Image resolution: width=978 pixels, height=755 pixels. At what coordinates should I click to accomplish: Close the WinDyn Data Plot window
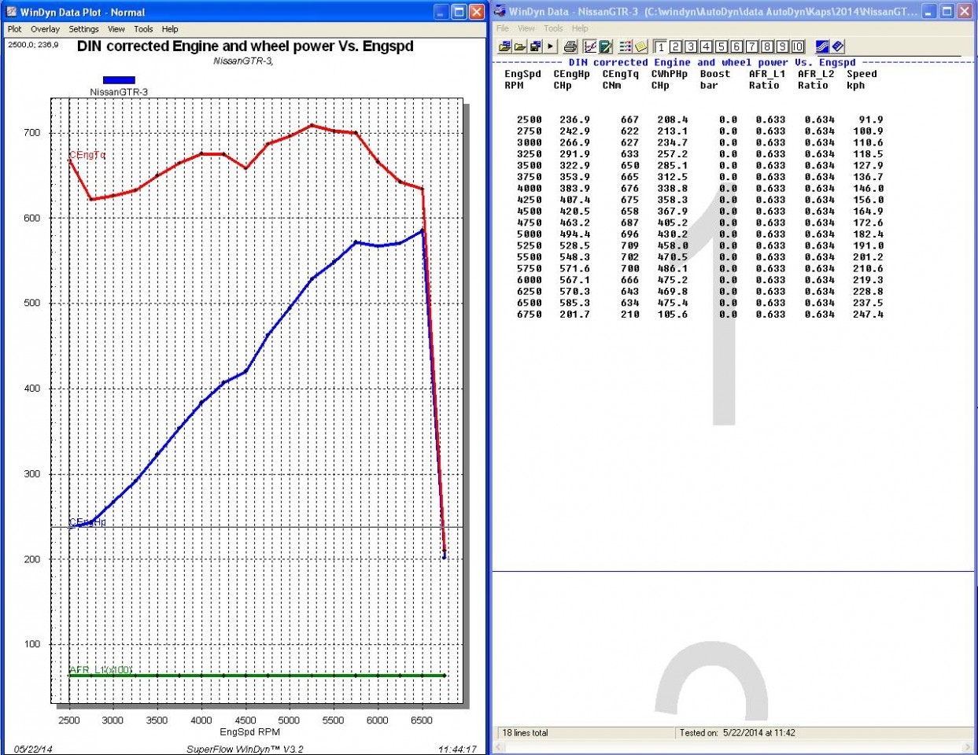pyautogui.click(x=477, y=12)
